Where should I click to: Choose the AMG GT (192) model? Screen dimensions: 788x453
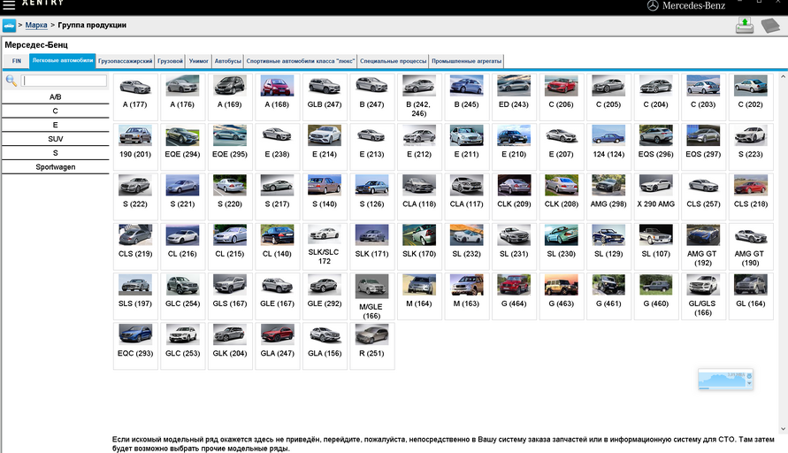pyautogui.click(x=703, y=246)
